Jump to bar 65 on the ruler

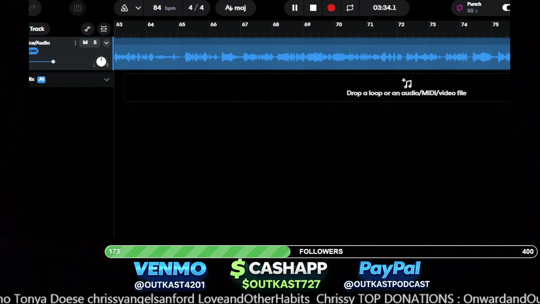[182, 24]
